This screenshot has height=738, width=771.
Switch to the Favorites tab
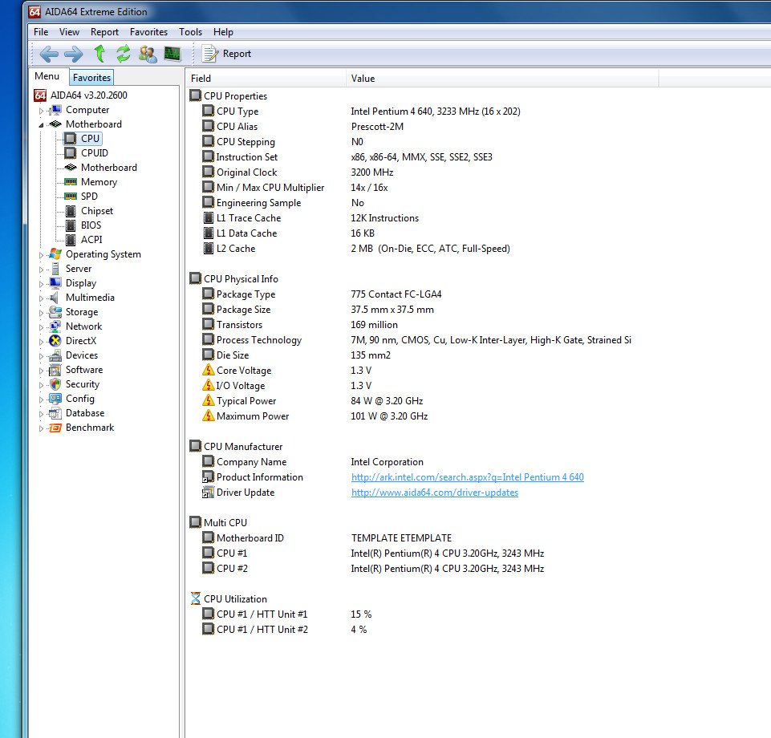tap(91, 78)
